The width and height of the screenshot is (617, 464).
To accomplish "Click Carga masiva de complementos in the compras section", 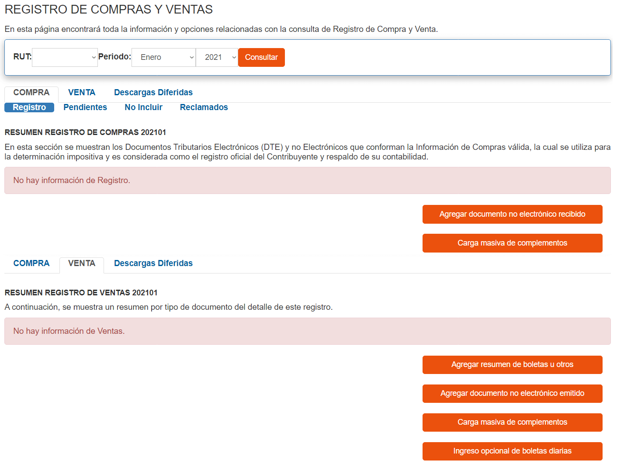I will 512,243.
